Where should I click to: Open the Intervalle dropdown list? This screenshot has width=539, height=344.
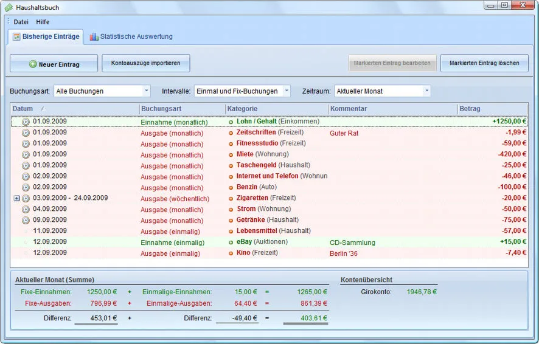(x=242, y=91)
